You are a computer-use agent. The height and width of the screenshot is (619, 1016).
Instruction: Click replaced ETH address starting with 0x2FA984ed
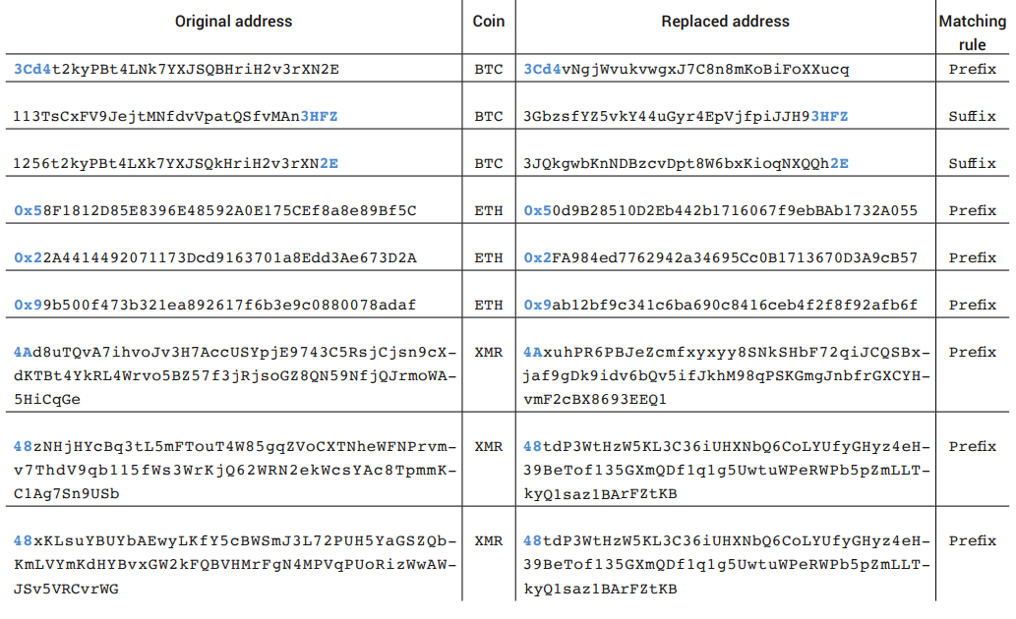[720, 258]
